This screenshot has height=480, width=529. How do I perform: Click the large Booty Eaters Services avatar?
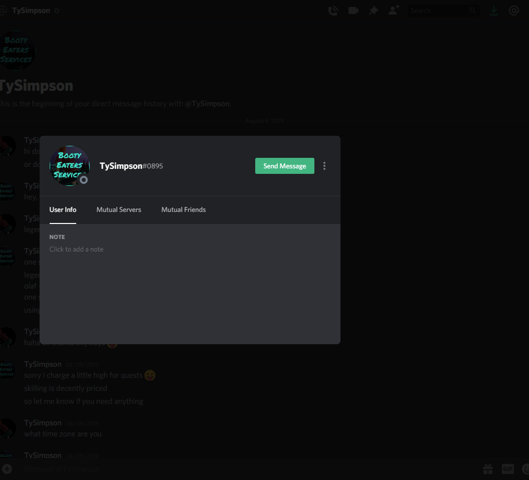[17, 51]
